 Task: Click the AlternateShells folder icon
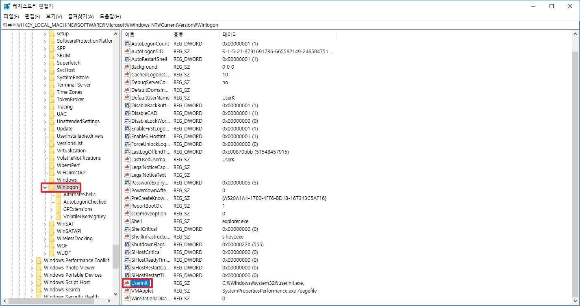pyautogui.click(x=58, y=194)
